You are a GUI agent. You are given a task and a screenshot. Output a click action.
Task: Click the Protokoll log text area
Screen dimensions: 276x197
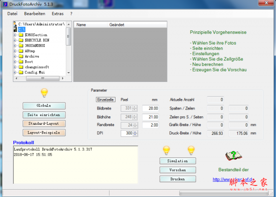[75, 165]
